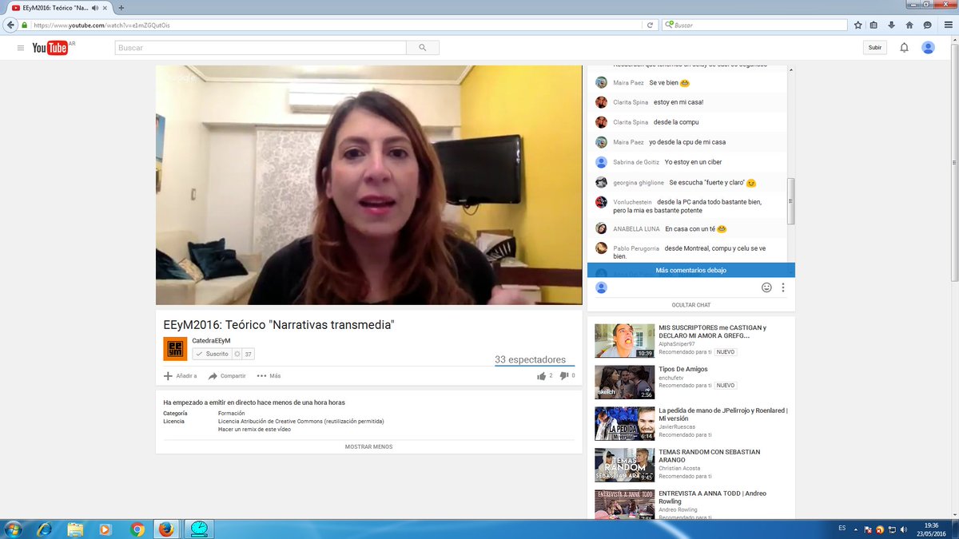This screenshot has width=959, height=539.
Task: Go to Firefox home page icon
Action: [x=909, y=25]
